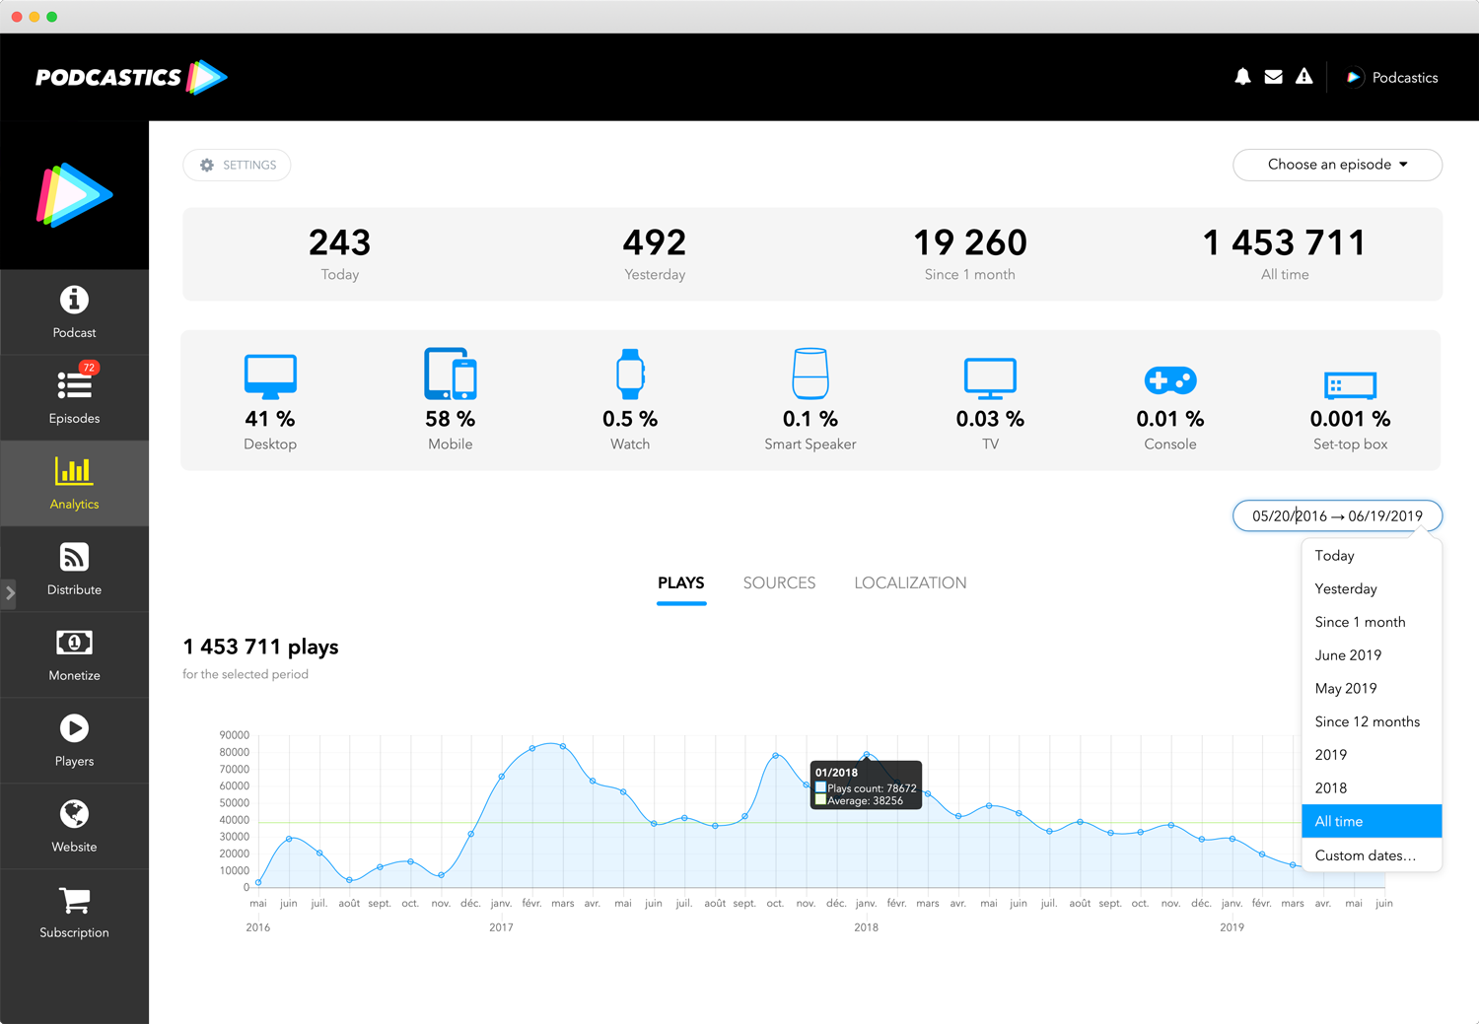Switch to the Localization tab
Screen dimensions: 1479x1024
click(910, 582)
